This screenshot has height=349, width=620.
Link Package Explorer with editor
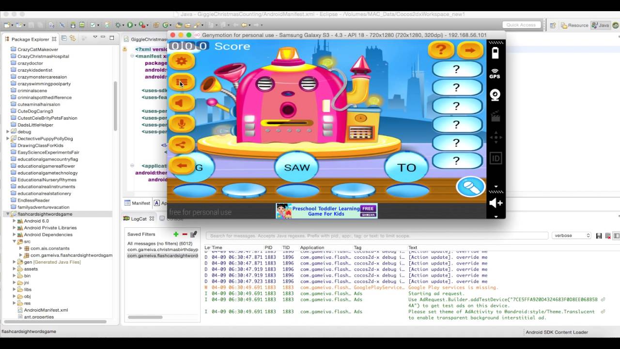tap(73, 38)
